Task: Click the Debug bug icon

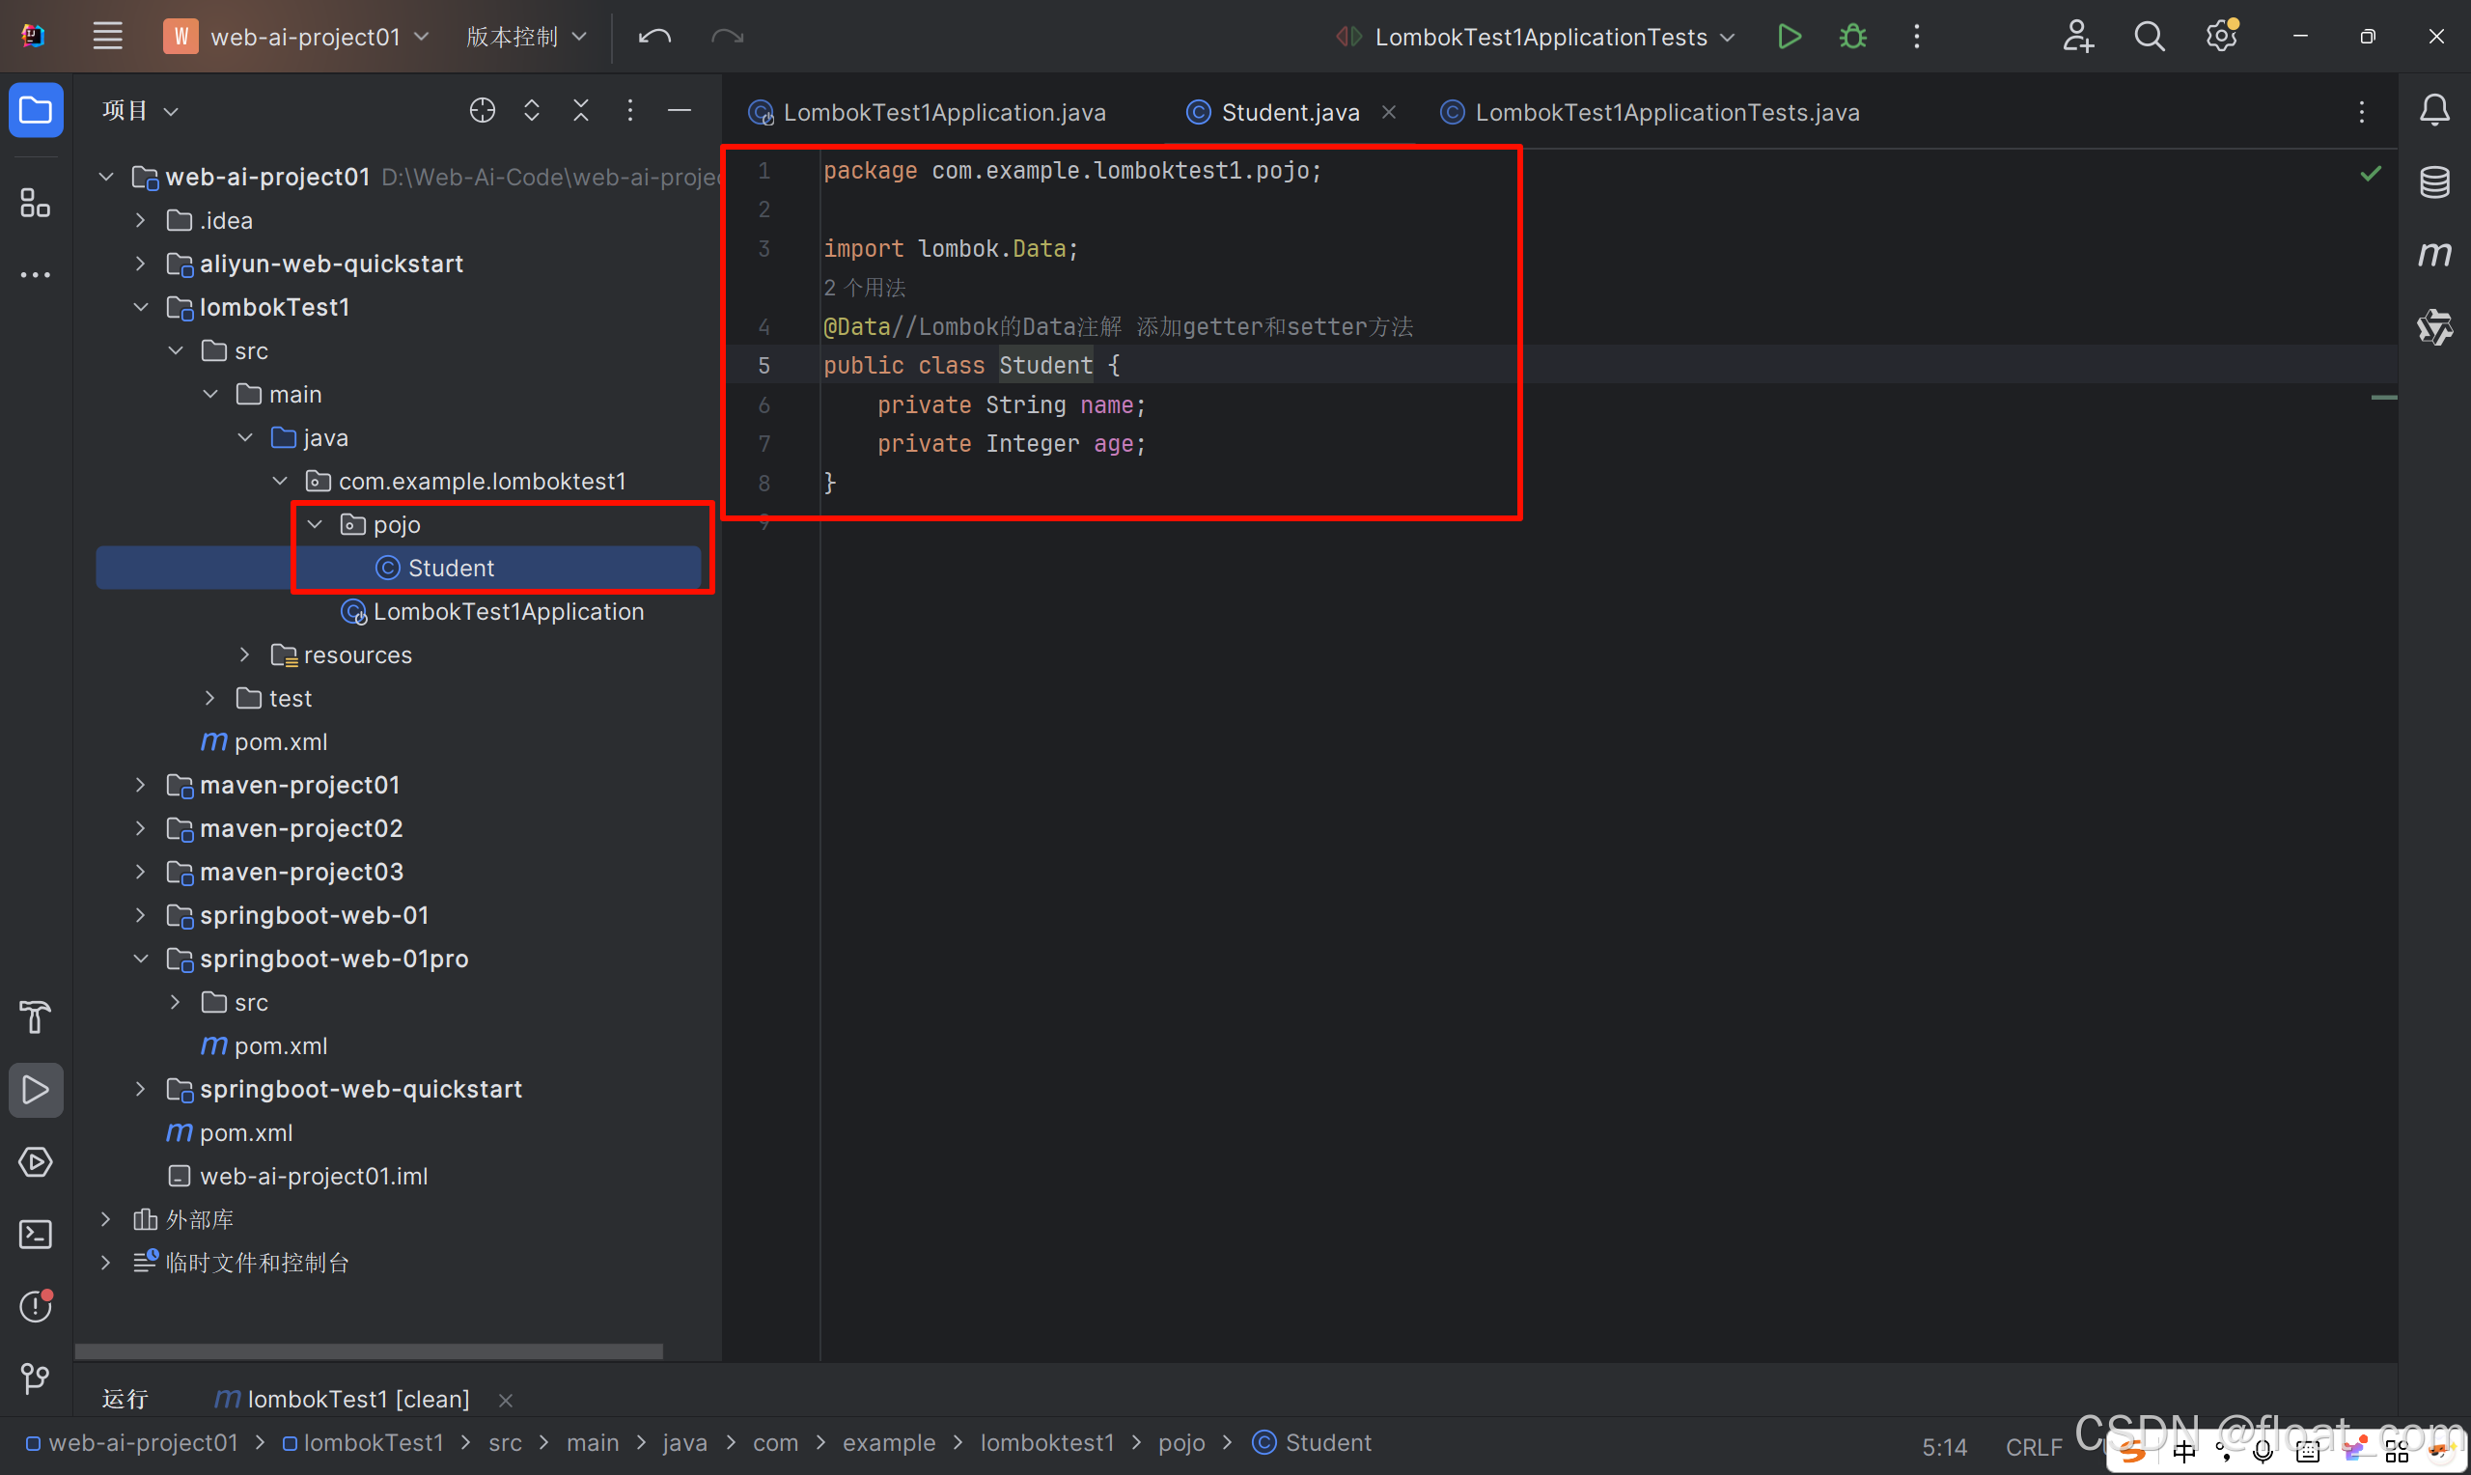Action: pyautogui.click(x=1853, y=37)
